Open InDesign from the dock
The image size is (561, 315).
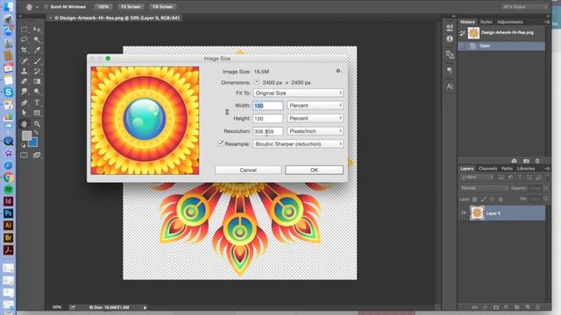pos(8,201)
